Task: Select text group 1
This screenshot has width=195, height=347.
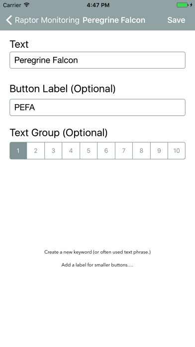Action: (18, 151)
